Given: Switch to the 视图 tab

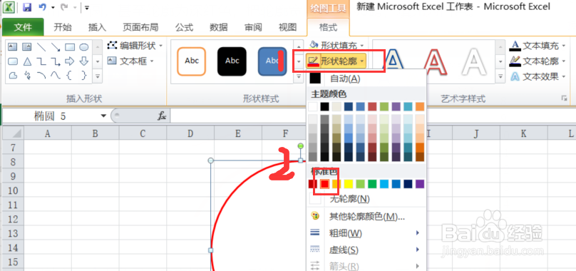Looking at the screenshot, I should point(287,27).
